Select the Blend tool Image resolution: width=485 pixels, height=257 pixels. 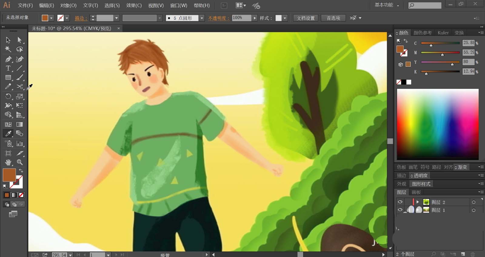[x=20, y=134]
